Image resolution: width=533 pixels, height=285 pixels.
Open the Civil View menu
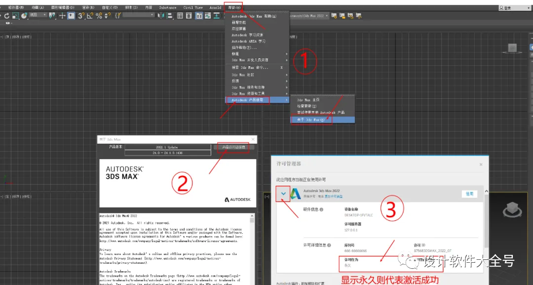point(193,7)
